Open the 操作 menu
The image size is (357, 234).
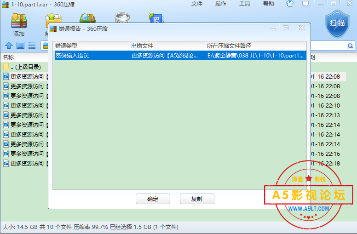(221, 4)
